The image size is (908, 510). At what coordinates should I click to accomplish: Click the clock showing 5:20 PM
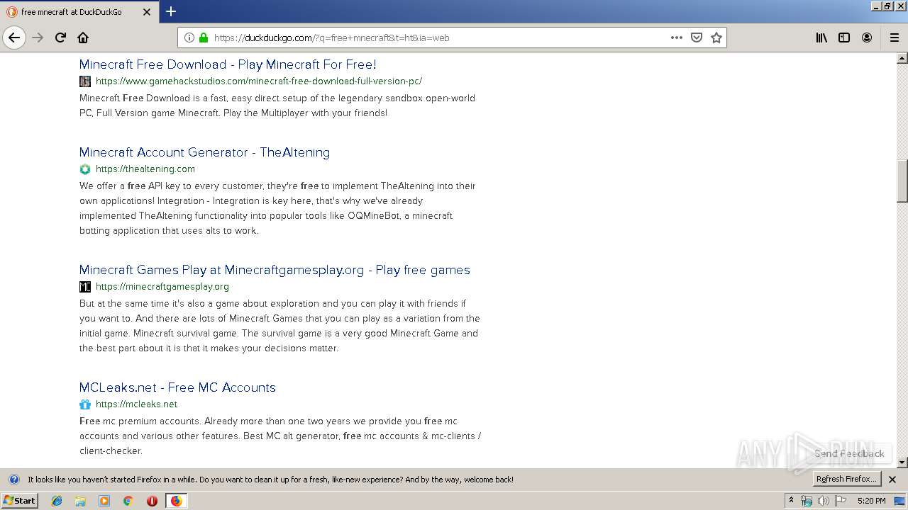[x=871, y=501]
